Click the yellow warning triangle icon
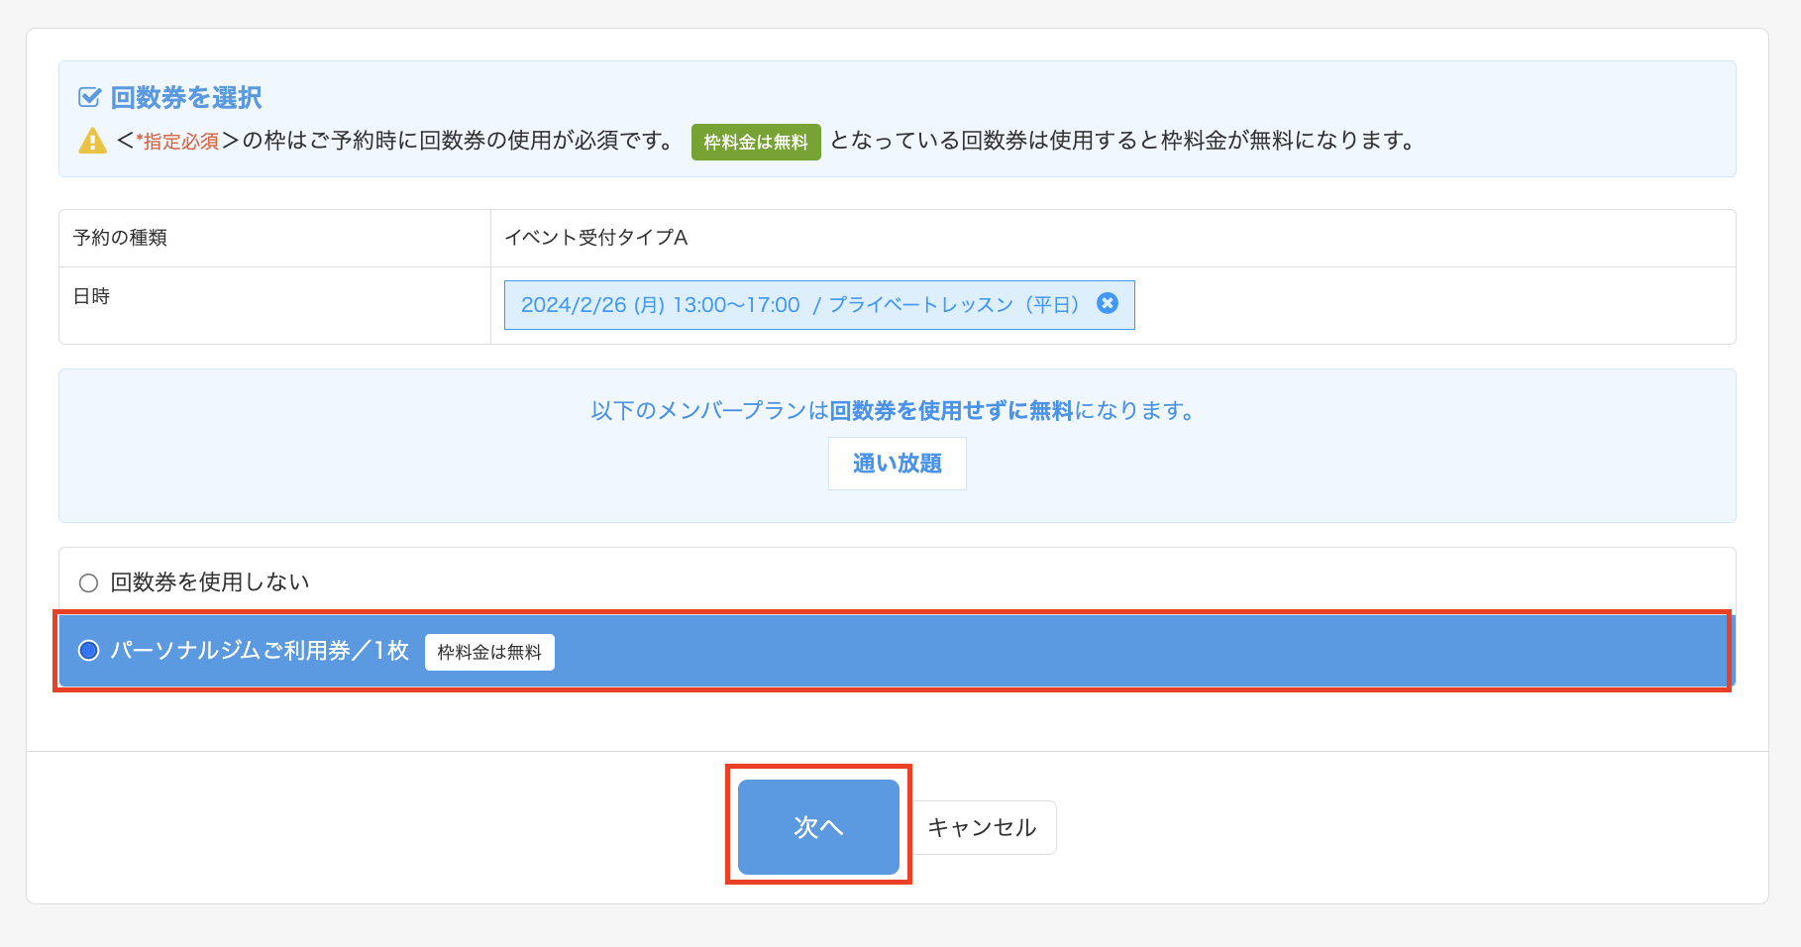Image resolution: width=1801 pixels, height=947 pixels. point(92,141)
